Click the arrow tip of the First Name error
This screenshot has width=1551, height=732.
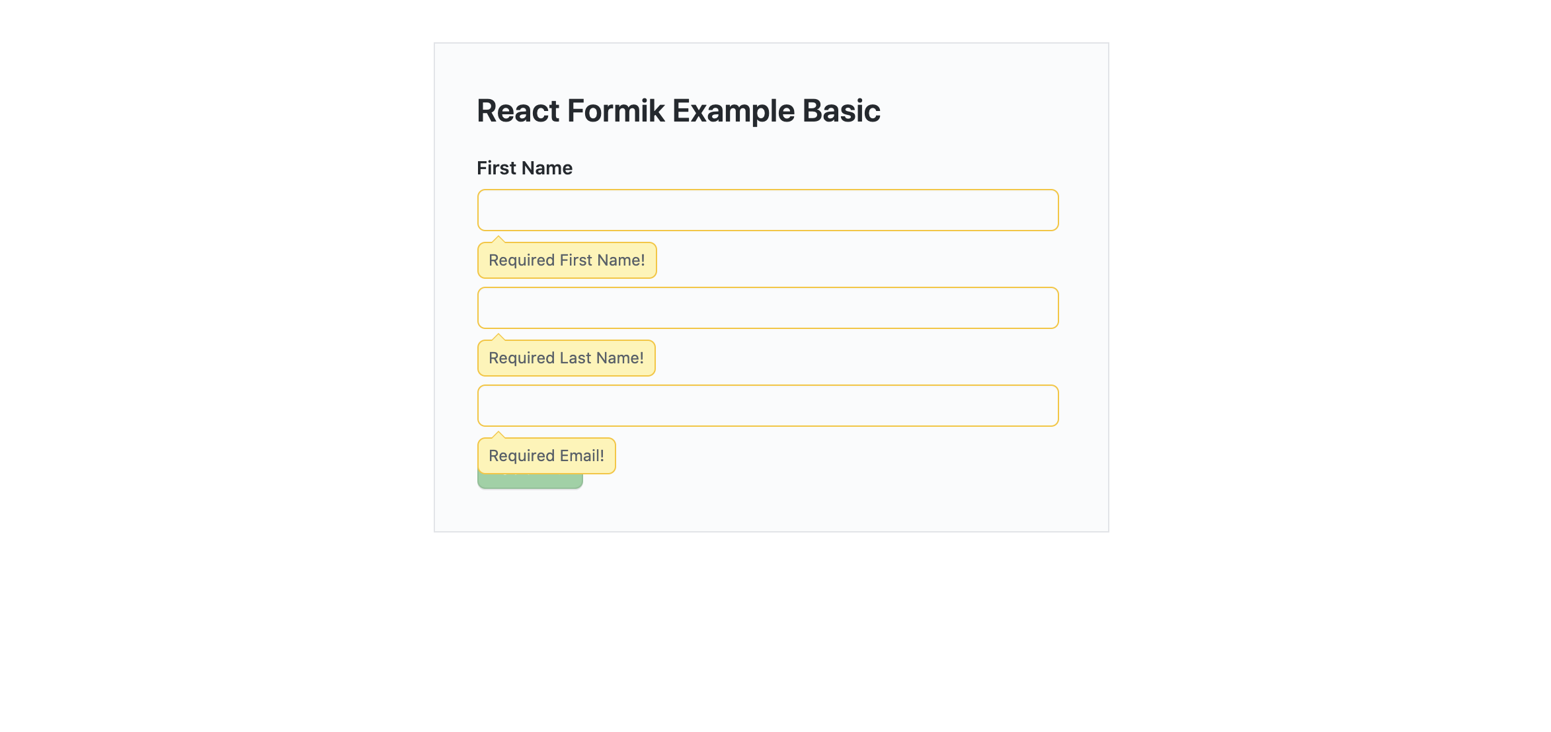pyautogui.click(x=498, y=239)
